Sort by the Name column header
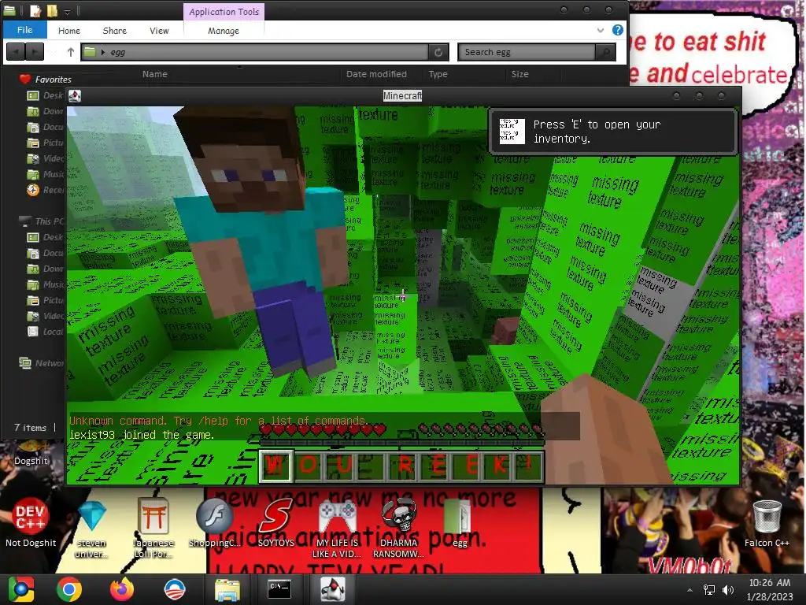 pyautogui.click(x=155, y=74)
